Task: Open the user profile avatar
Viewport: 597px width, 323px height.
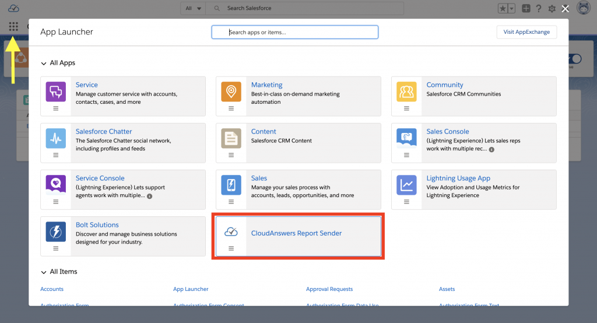Action: 583,8
